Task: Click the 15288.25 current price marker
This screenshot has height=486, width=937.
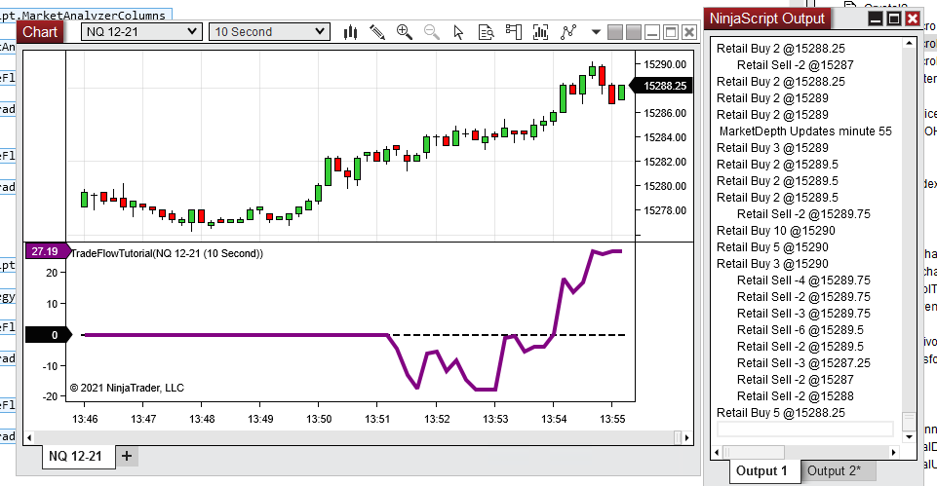Action: (x=661, y=86)
